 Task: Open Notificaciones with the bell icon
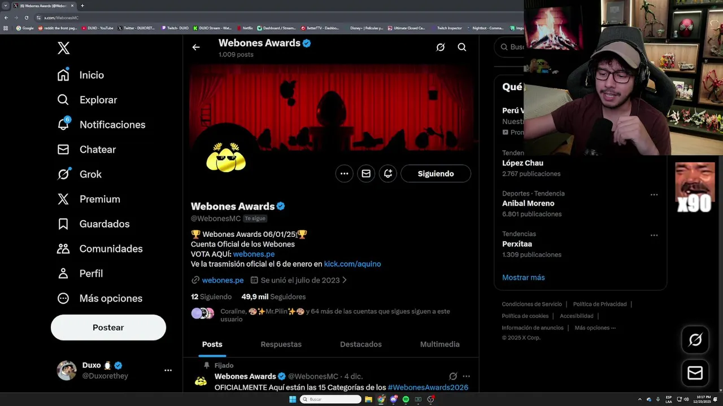point(101,125)
